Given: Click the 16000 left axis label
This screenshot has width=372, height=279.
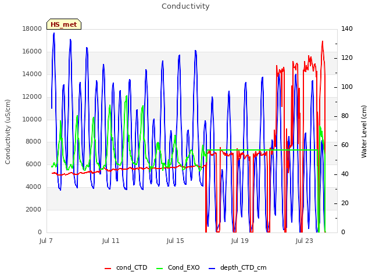Looking at the screenshot, I should [32, 52].
